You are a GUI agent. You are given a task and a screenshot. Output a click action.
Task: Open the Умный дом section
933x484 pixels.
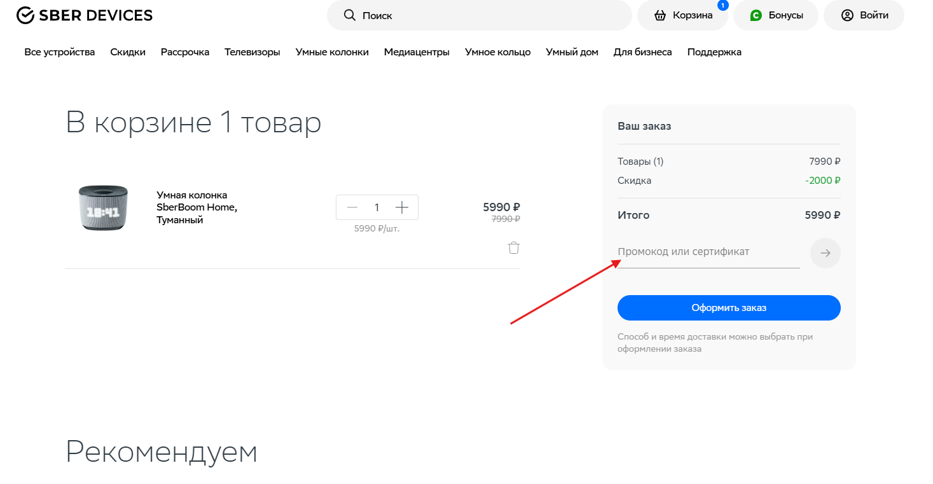[572, 52]
